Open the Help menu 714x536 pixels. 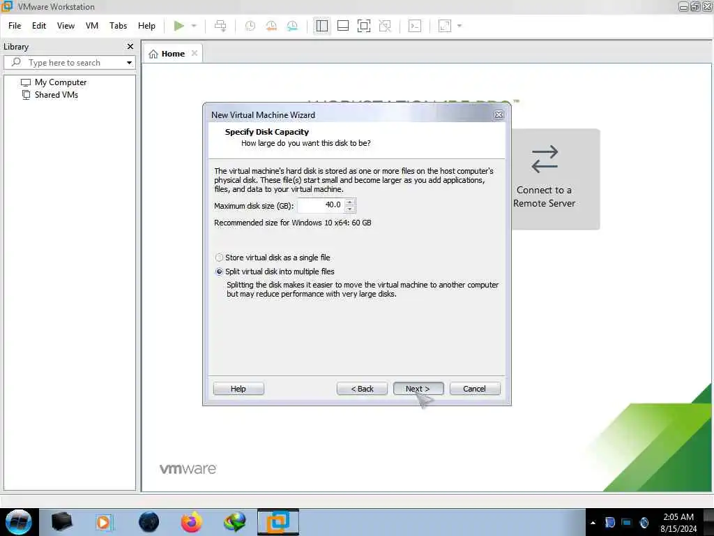(146, 26)
